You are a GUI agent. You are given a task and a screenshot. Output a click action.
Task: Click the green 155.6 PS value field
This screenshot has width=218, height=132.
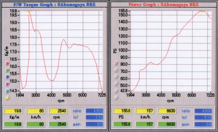[x=122, y=124]
